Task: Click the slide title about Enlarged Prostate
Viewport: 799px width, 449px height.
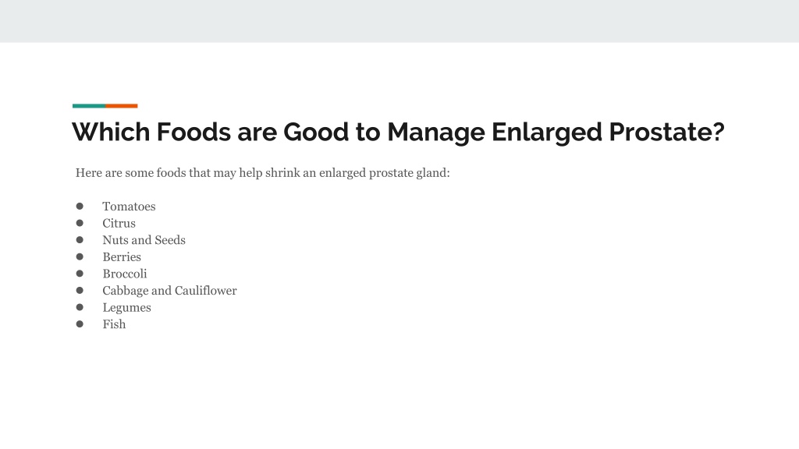Action: pyautogui.click(x=398, y=133)
